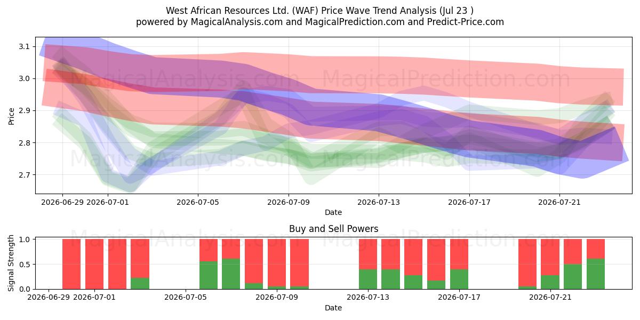Click the red segment of the 2026-07-16 bar
The width and height of the screenshot is (640, 320).
[x=436, y=260]
